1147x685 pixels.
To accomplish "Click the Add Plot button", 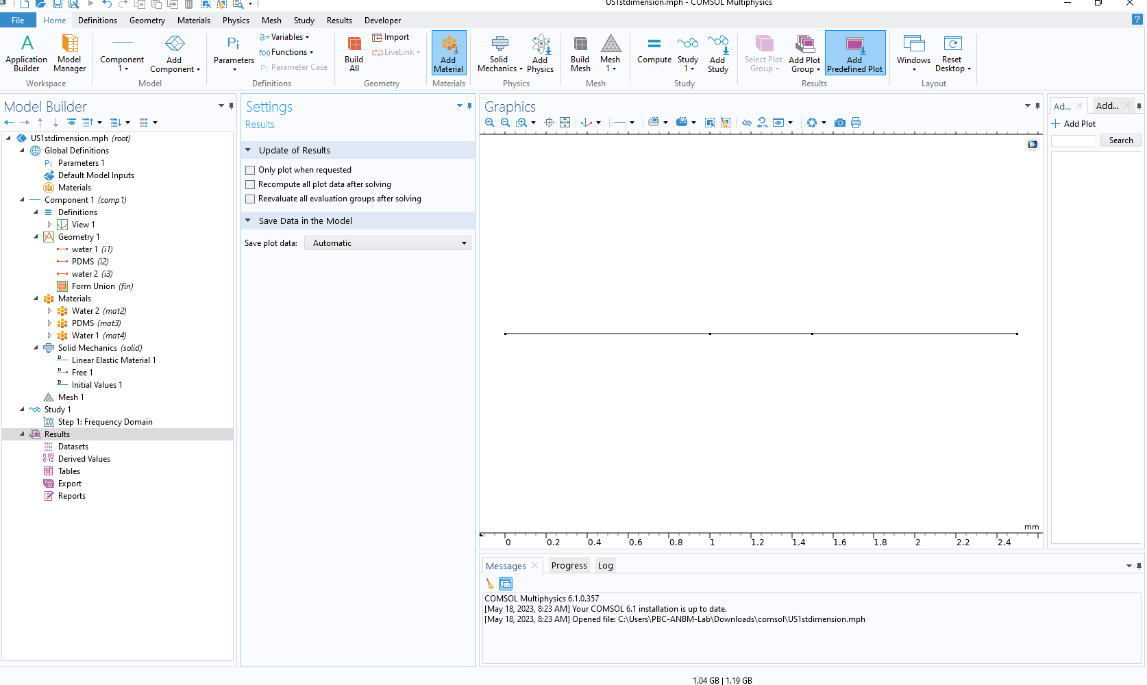I will tap(1074, 124).
